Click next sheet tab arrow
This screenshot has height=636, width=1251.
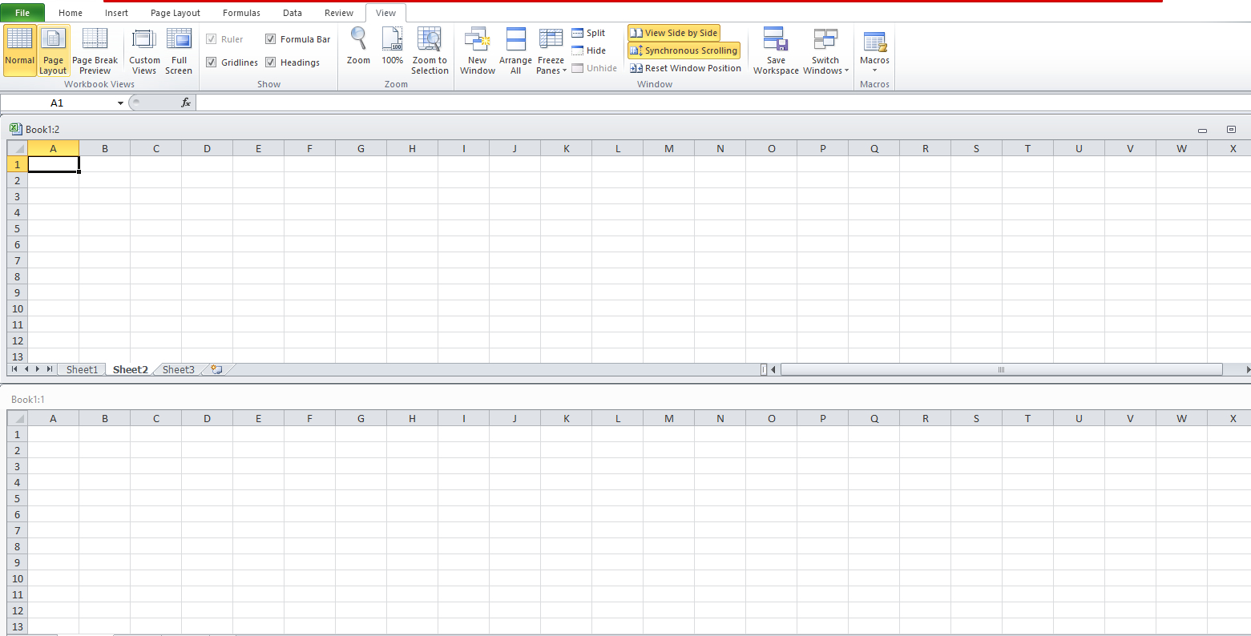point(38,369)
